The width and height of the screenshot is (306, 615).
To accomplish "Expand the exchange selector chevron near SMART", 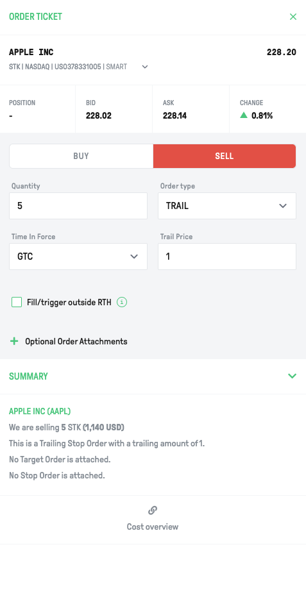I will (145, 67).
